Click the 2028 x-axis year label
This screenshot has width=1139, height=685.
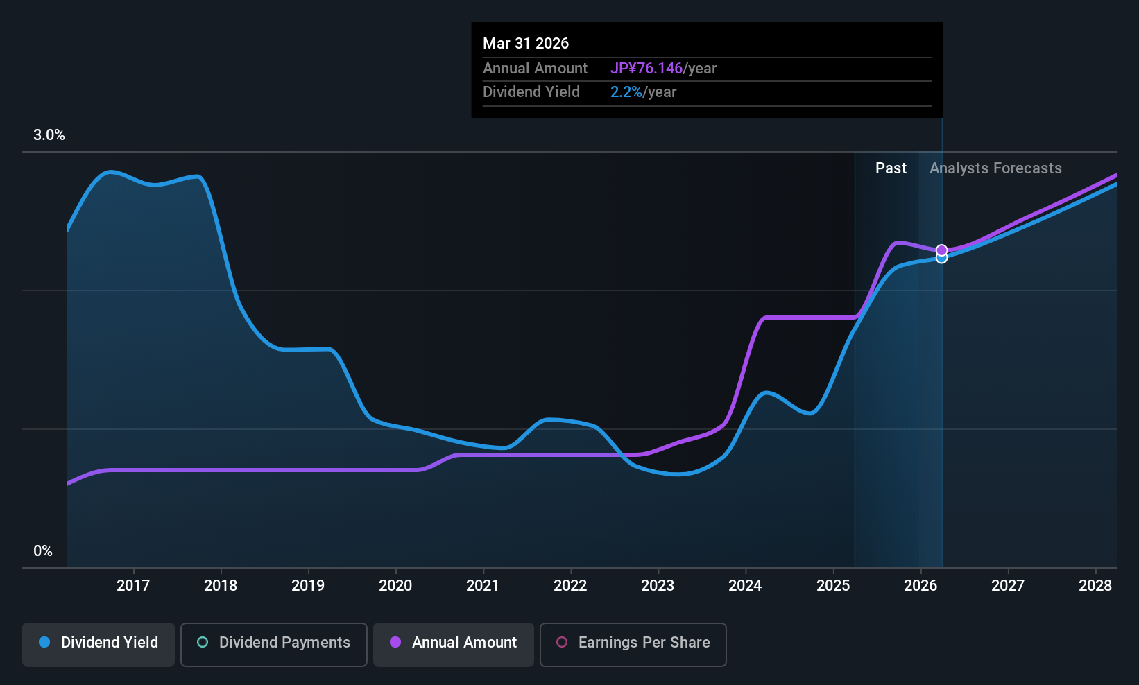(1095, 586)
